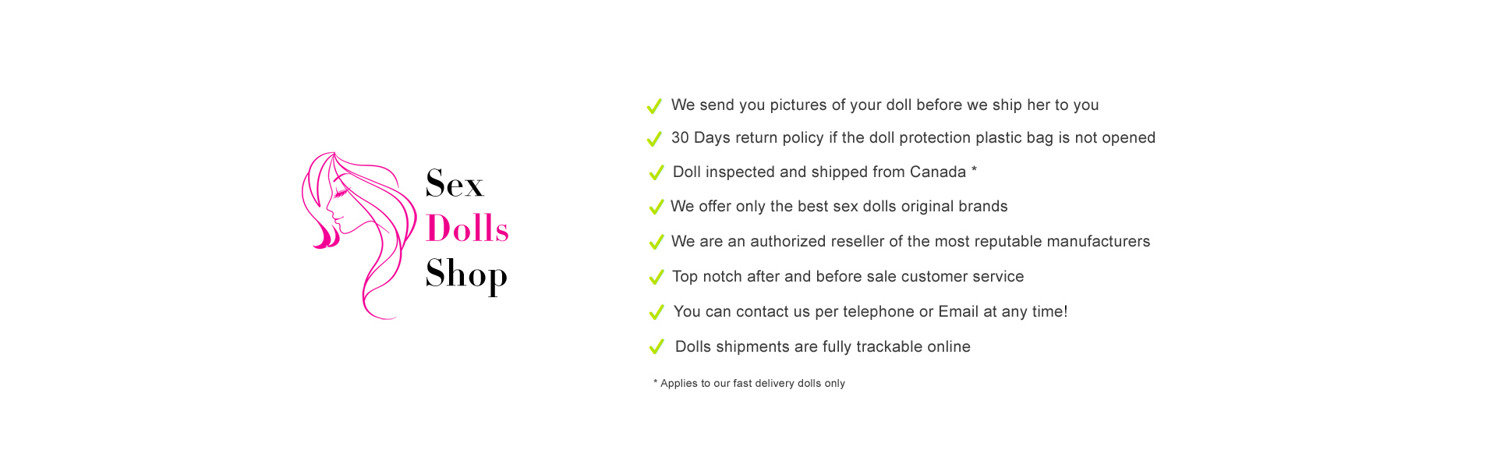Viewport: 1497px width, 468px height.
Task: Click the checkmark next to 'fully trackable online'
Action: click(x=656, y=347)
